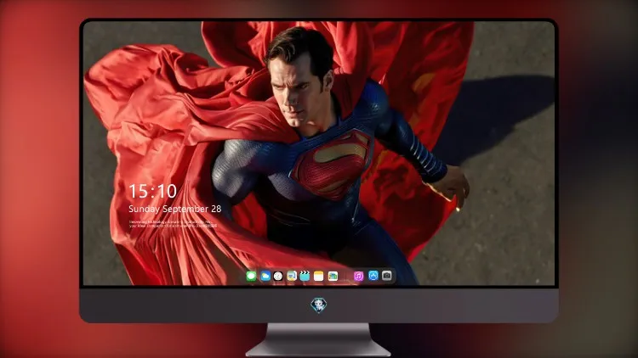The width and height of the screenshot is (638, 358).
Task: Open the green Messages dock icon
Action: (x=251, y=276)
